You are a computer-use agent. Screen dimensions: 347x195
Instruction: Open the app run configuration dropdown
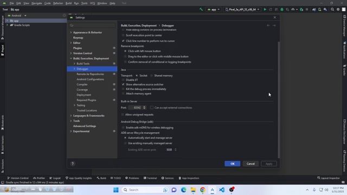[x=213, y=10]
